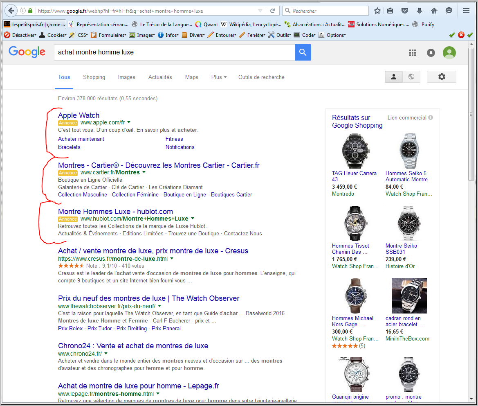Expand the apple.com ad options arrow

pyautogui.click(x=129, y=122)
